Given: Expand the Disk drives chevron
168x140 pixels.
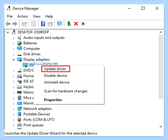Looking at the screenshot, I should [x=13, y=54].
